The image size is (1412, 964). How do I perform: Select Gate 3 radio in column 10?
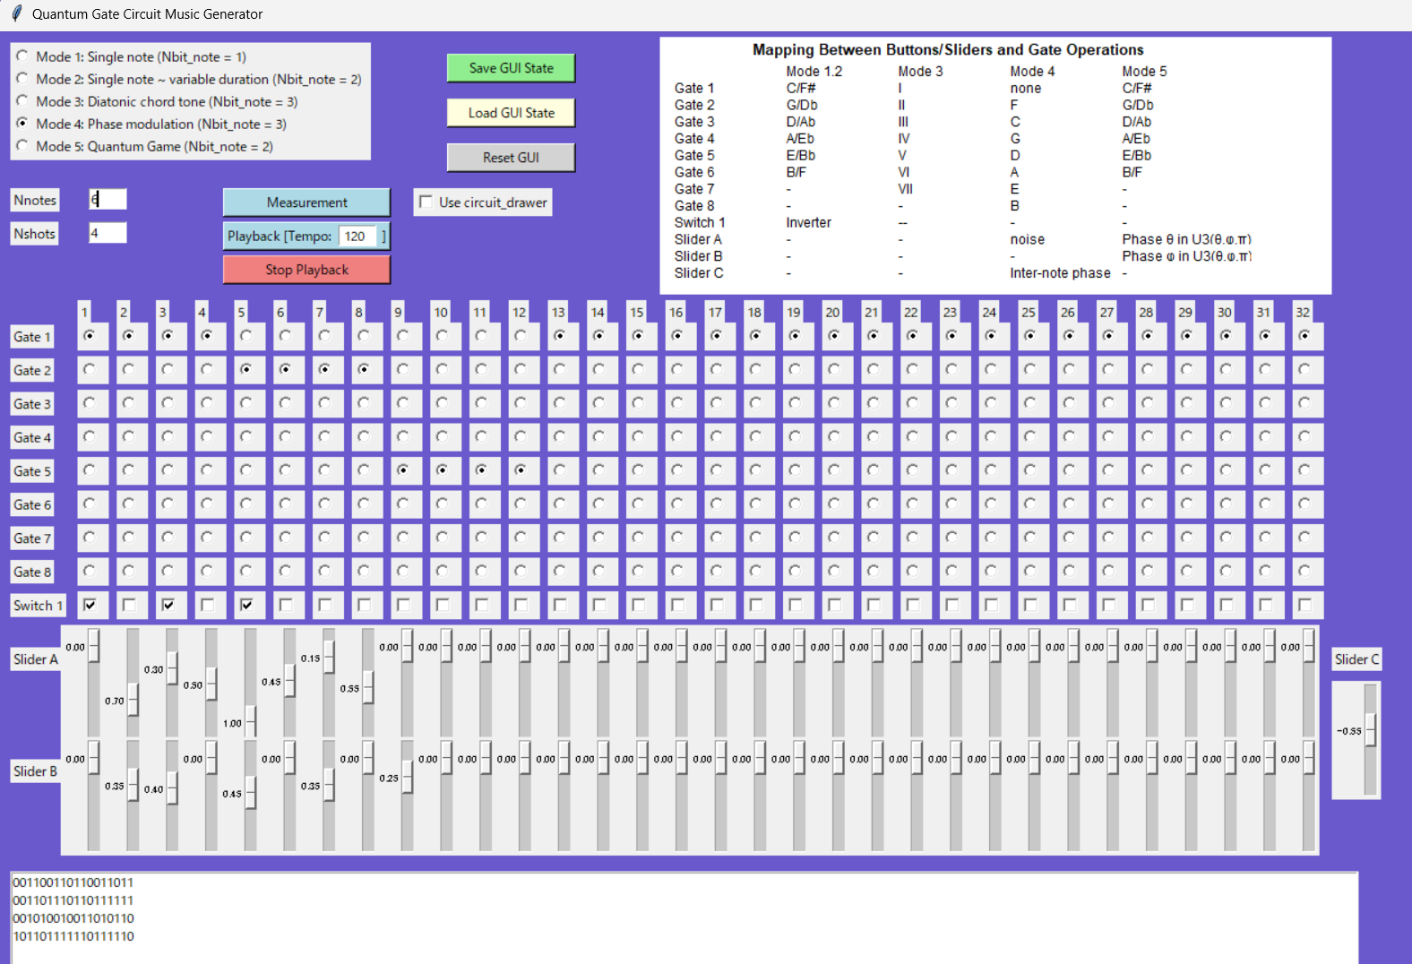click(443, 403)
